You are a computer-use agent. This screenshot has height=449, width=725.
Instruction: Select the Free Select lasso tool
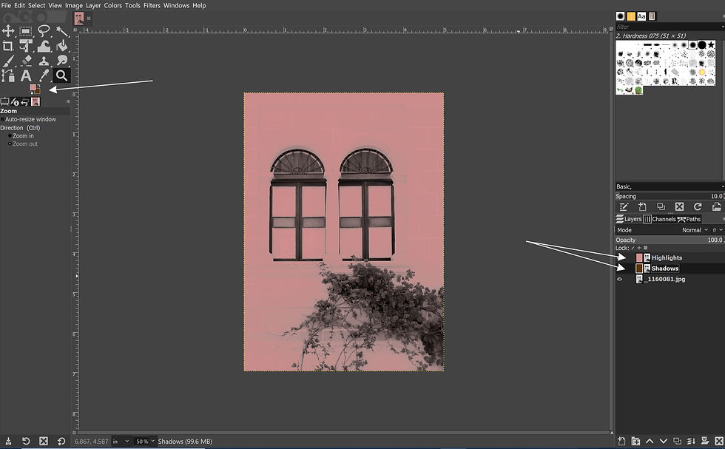pyautogui.click(x=44, y=32)
